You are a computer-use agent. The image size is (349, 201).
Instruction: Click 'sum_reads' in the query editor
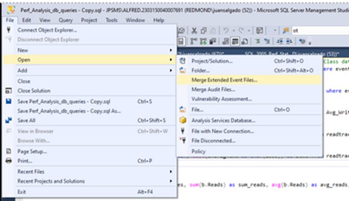[251, 185]
